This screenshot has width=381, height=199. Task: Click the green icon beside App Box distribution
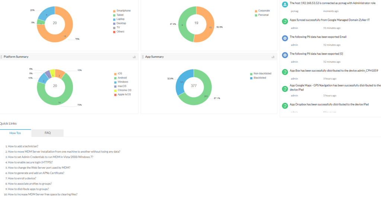285,72
